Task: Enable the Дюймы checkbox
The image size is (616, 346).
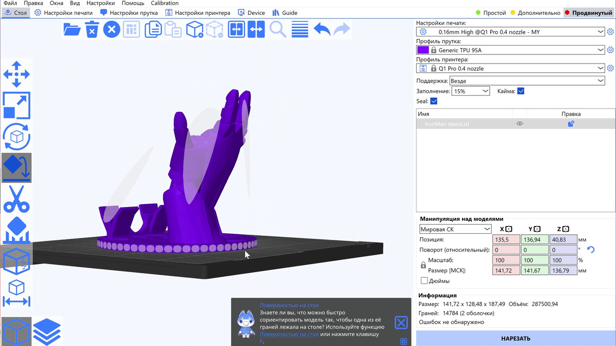Action: tap(424, 281)
